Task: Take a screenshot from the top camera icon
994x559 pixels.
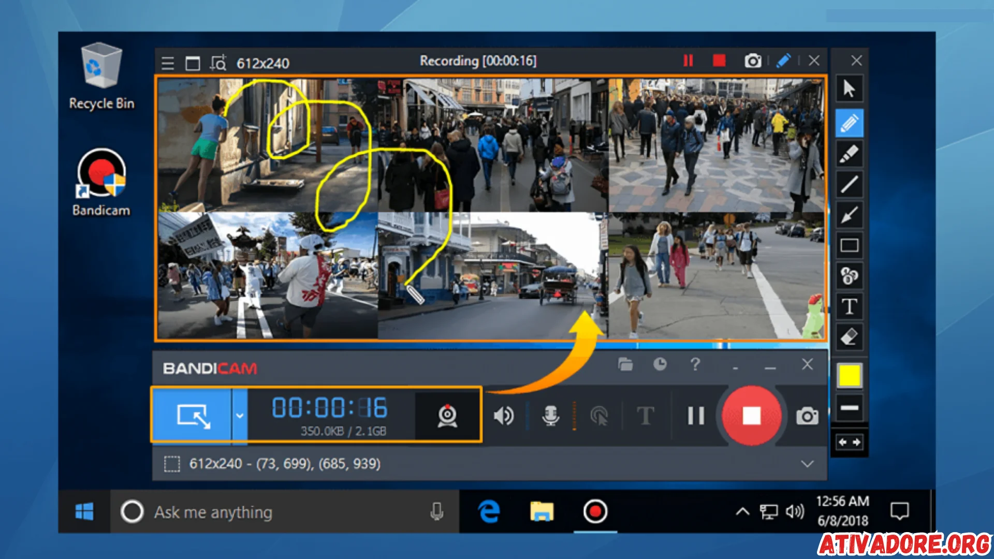Action: coord(753,61)
